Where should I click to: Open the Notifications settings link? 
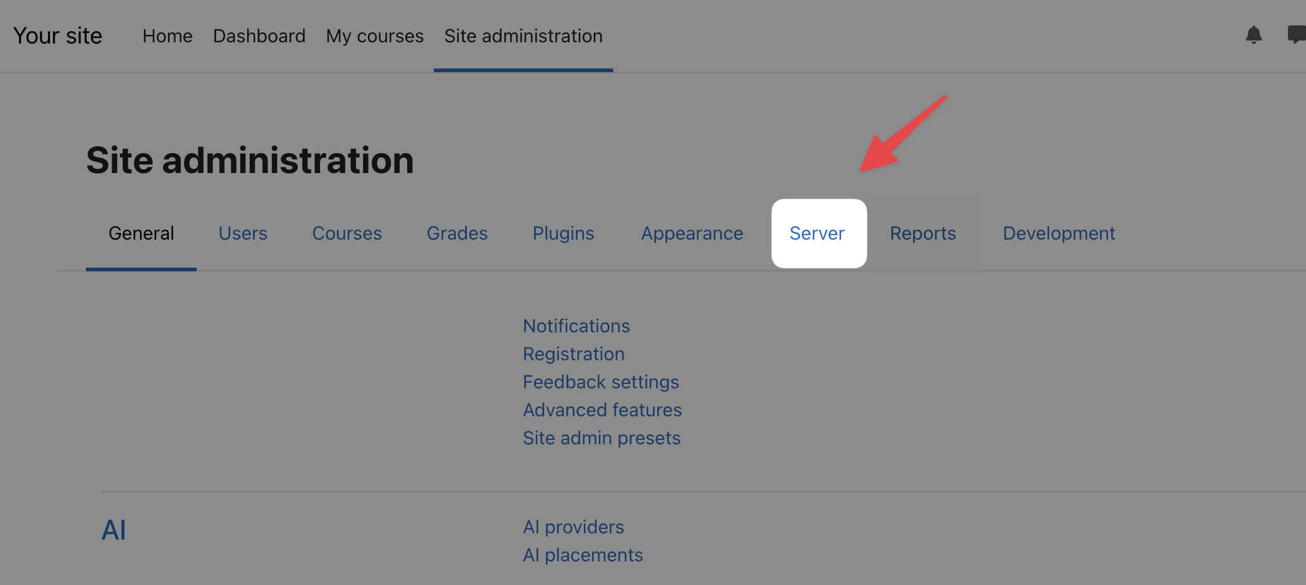click(576, 326)
